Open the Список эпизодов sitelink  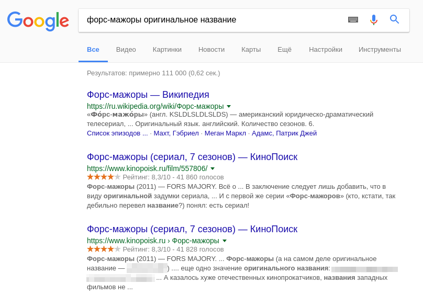(117, 133)
